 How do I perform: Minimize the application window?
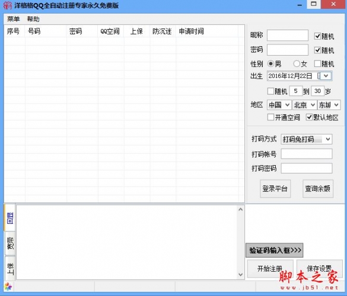[x=300, y=4]
